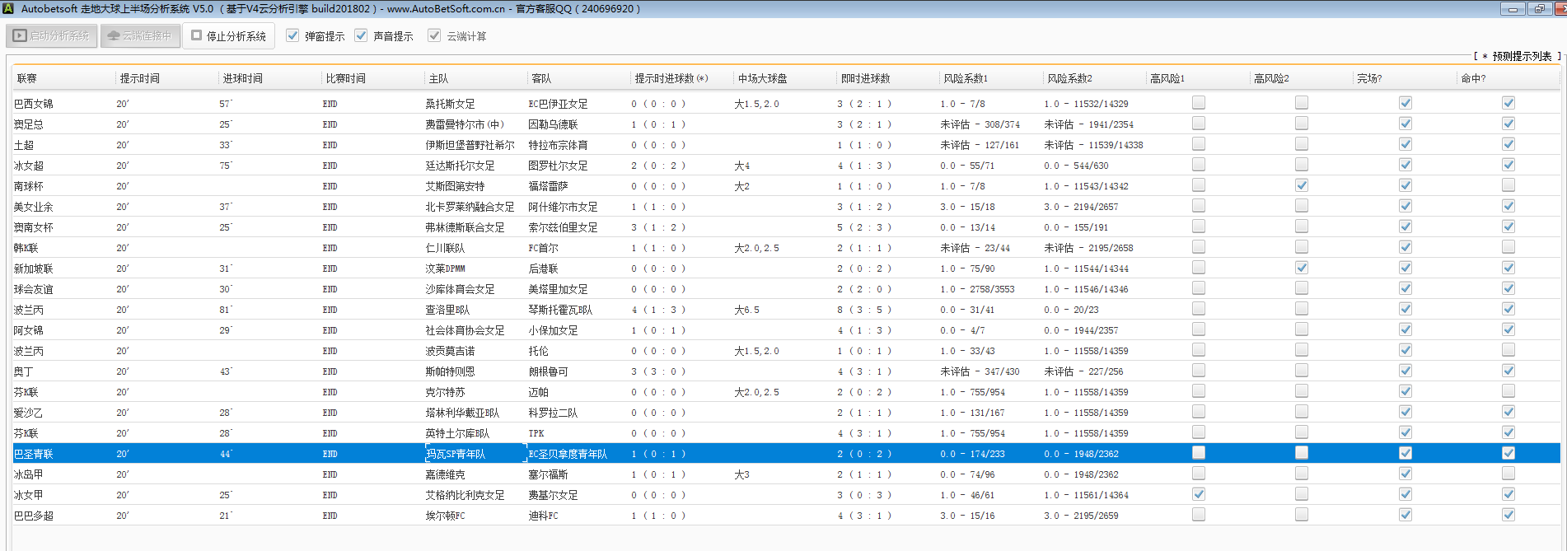This screenshot has height=551, width=1567.
Task: Sort the table by 联赛 column header
Action: [x=27, y=78]
